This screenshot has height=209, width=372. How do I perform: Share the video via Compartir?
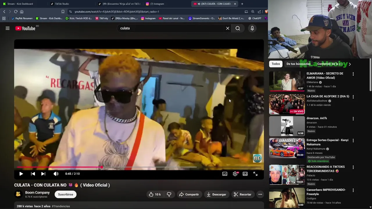tap(189, 194)
